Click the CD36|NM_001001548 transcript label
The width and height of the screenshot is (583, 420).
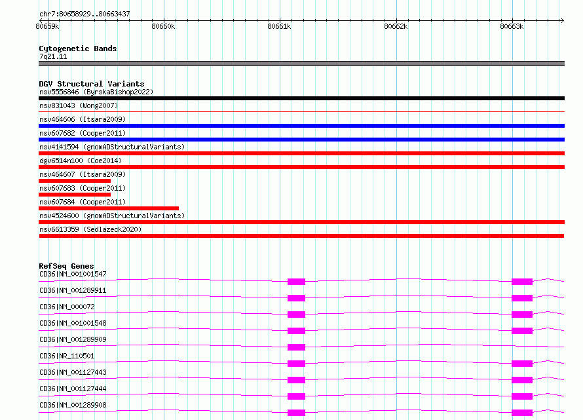[x=73, y=323]
